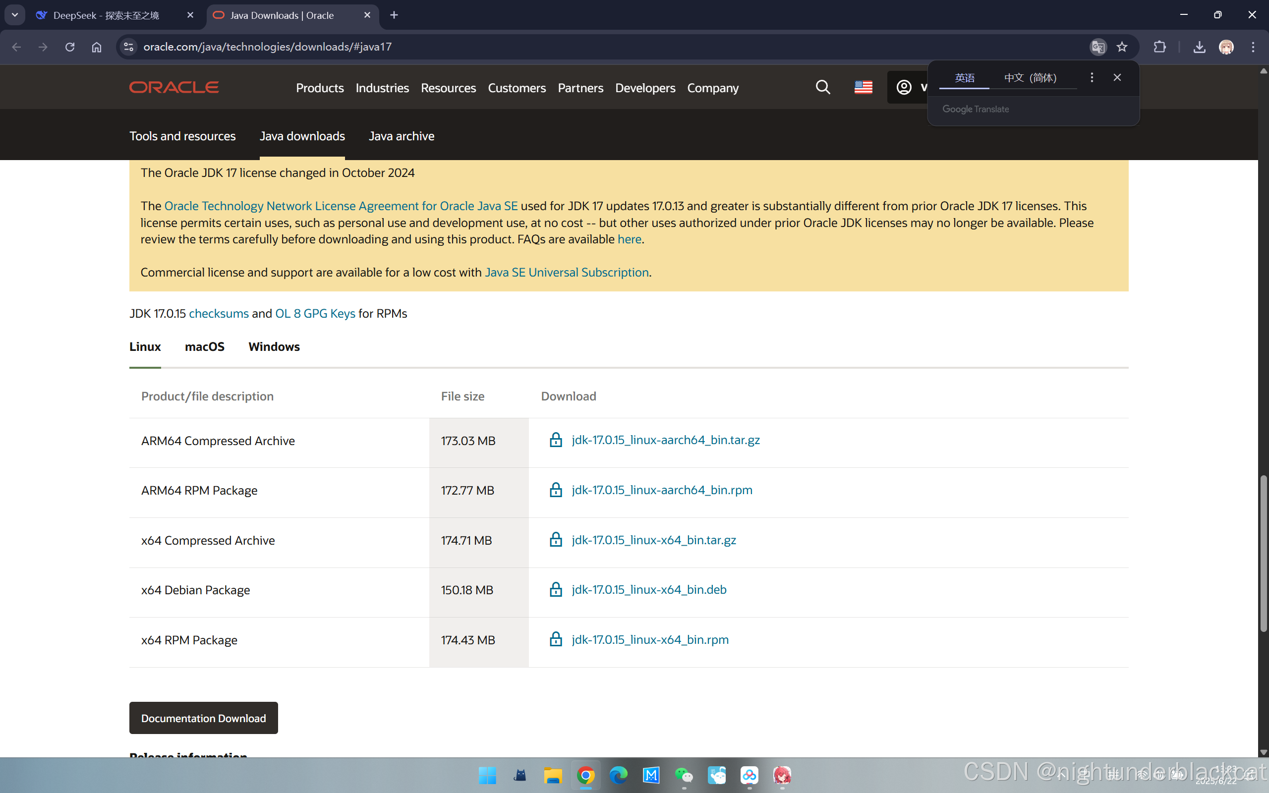Open the Java archive navigation tab
Screen dimensions: 1269x793
tap(401, 136)
